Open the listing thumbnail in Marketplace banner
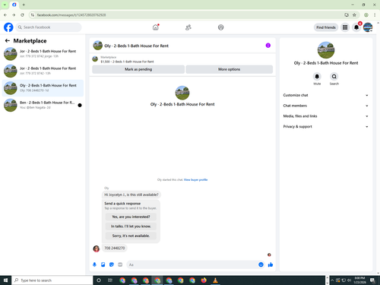 95,59
